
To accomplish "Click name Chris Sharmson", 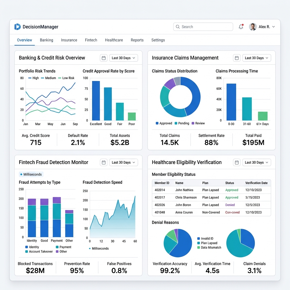I will [186, 197].
